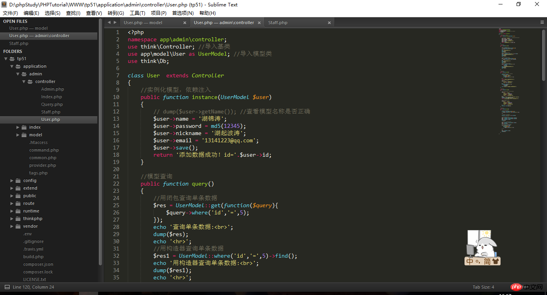The height and width of the screenshot is (295, 547).
Task: Click the Line 120, Column 24 status
Action: (33, 287)
